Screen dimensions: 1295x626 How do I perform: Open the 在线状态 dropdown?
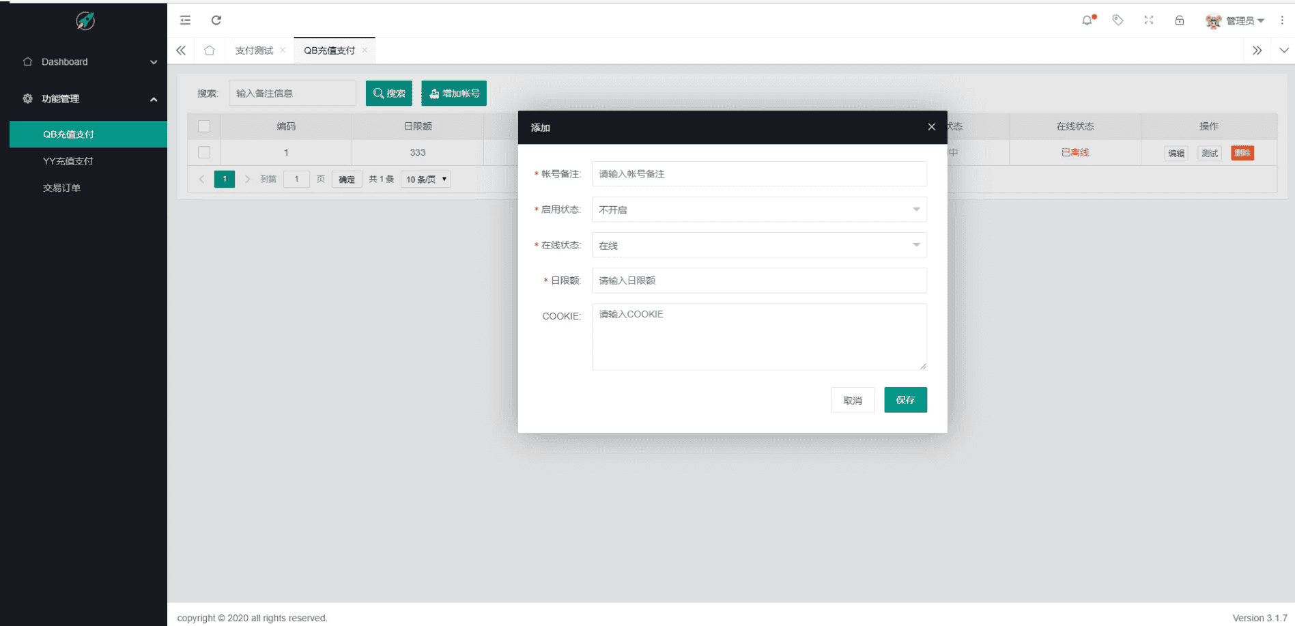[759, 245]
